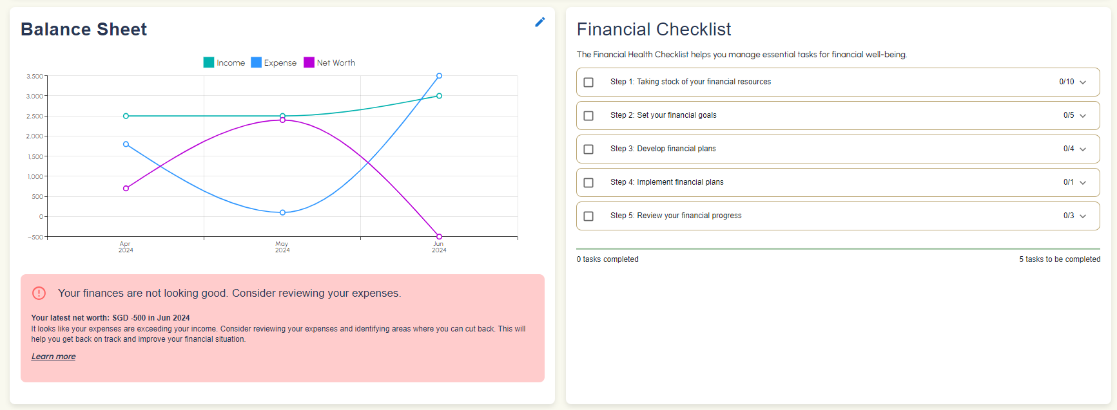Click the tasks completed progress bar

point(838,248)
